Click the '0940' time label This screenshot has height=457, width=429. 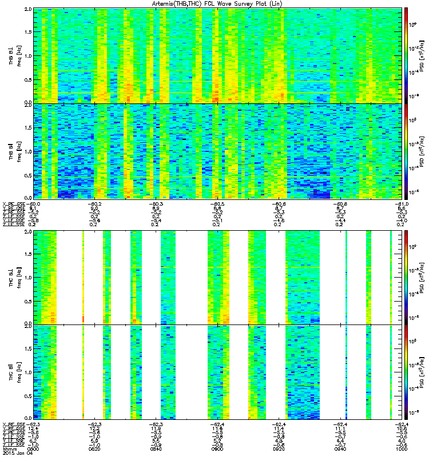pyautogui.click(x=340, y=449)
